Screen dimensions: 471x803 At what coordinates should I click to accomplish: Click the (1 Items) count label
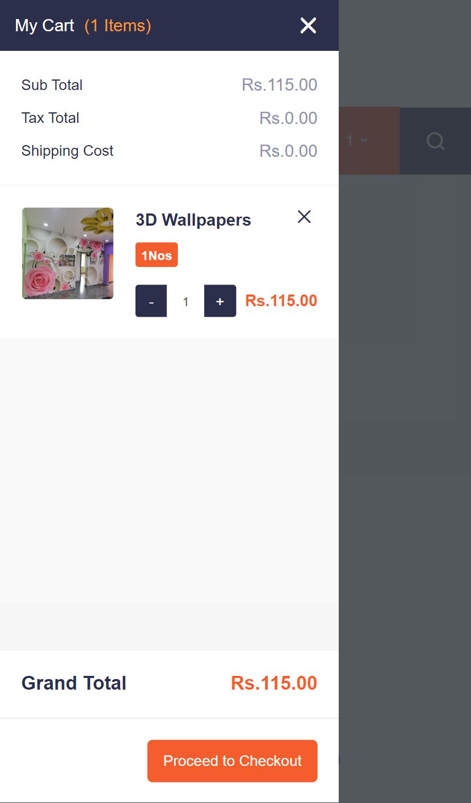coord(118,25)
